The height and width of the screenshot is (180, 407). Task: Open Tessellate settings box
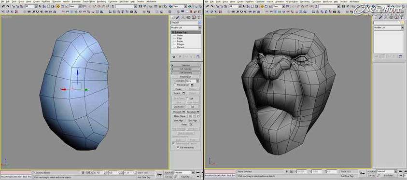(198, 112)
